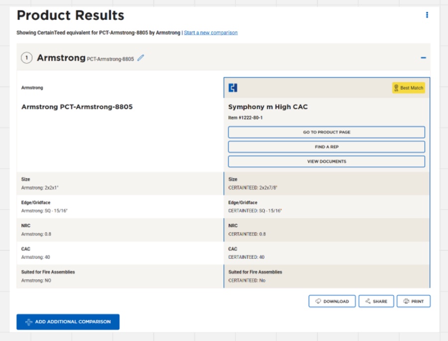Click Add Additional Comparison button
The width and height of the screenshot is (448, 341).
[x=68, y=322]
